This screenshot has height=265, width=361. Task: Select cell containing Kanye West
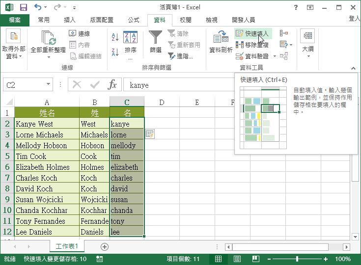point(47,124)
